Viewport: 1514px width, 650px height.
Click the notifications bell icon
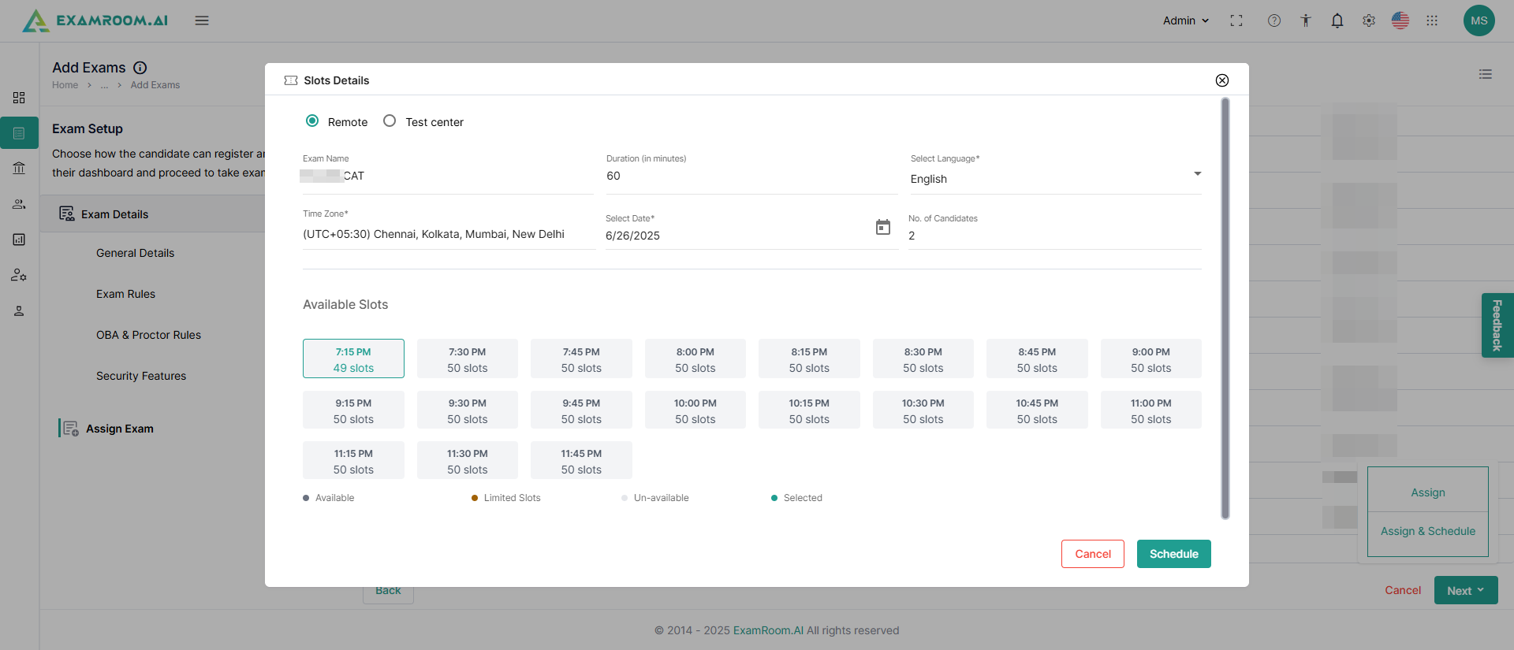(x=1337, y=21)
